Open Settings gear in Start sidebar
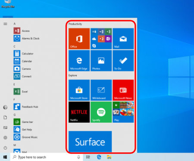Screen dimensions: 194x161 click(x=5, y=138)
